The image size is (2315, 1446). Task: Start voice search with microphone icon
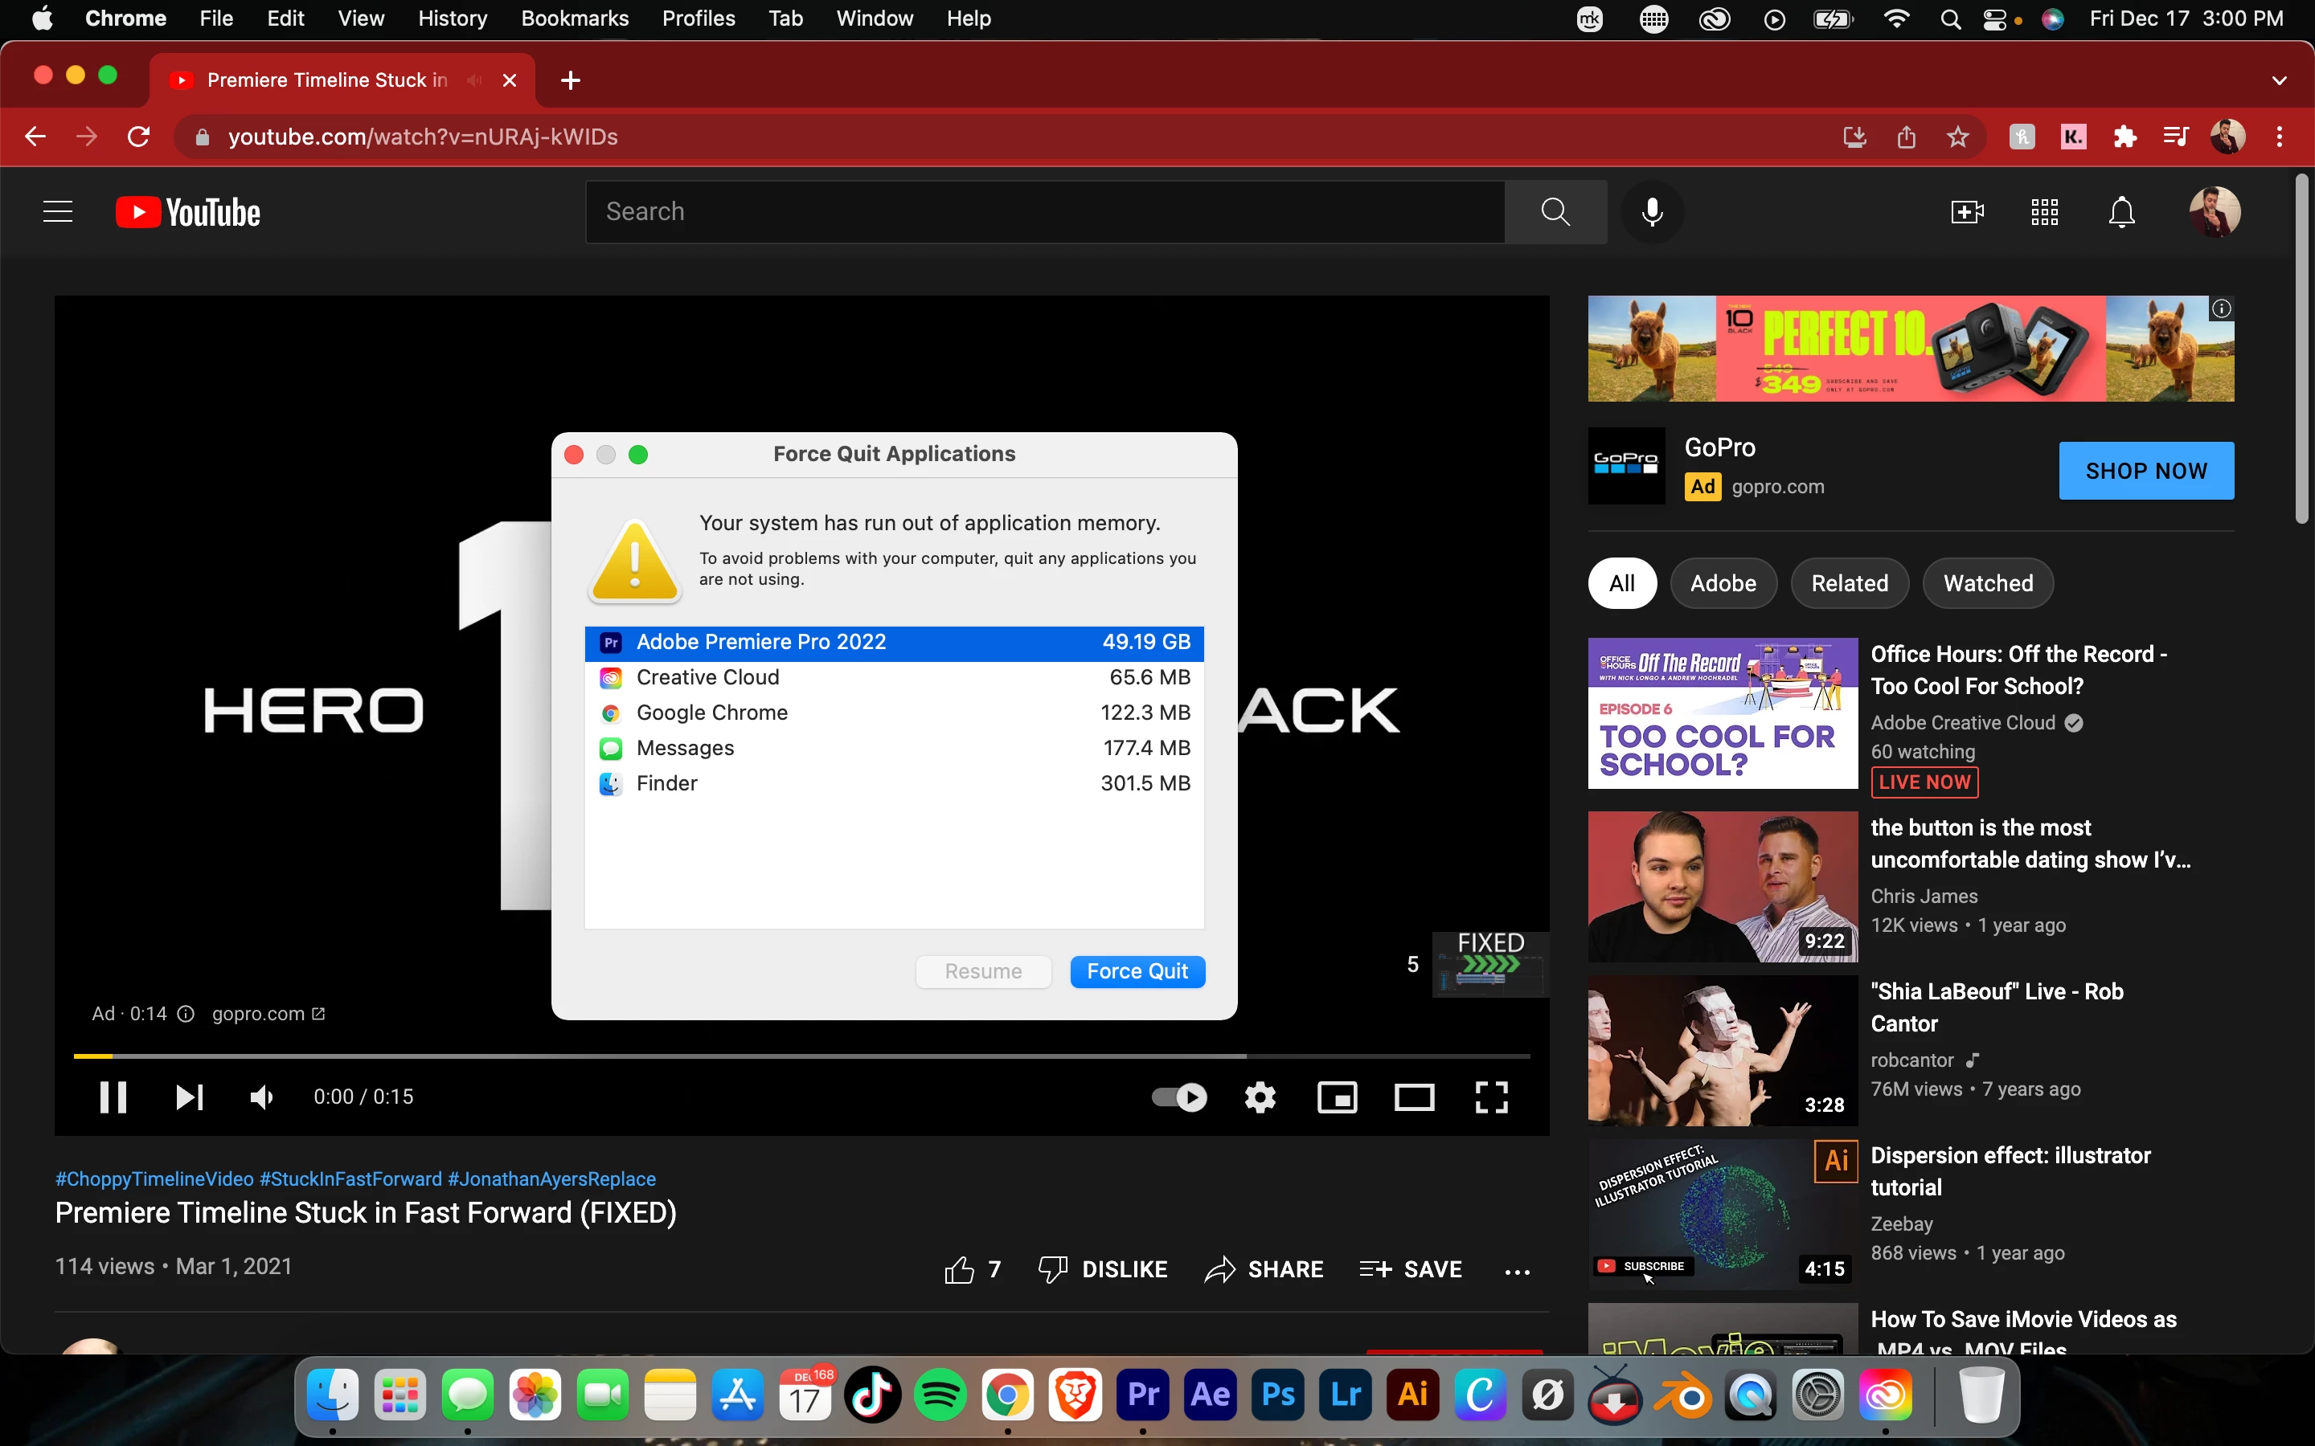1652,212
